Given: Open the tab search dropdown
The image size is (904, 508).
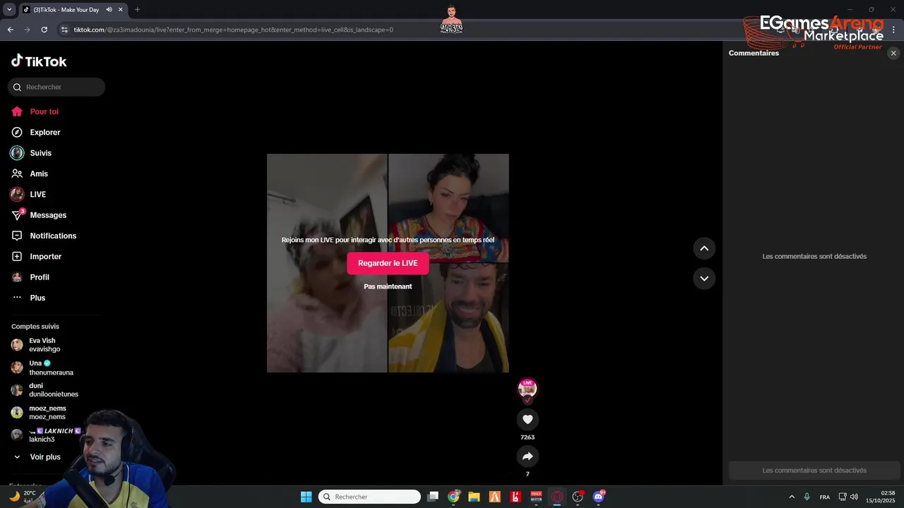Looking at the screenshot, I should (9, 10).
